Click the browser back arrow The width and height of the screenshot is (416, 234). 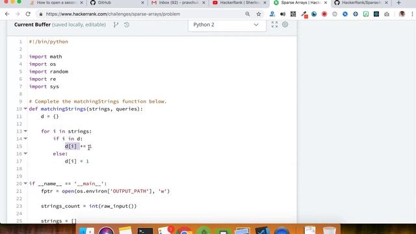tap(7, 14)
